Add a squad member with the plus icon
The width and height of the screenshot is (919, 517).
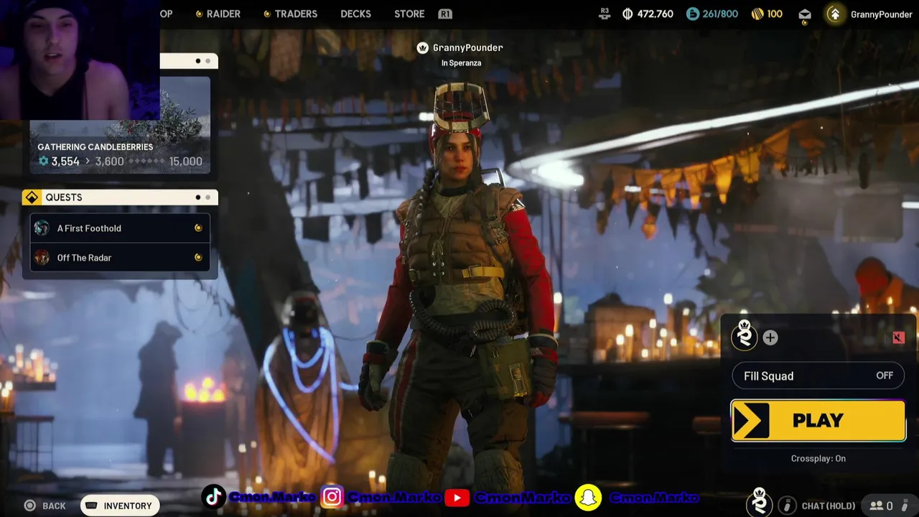(770, 337)
